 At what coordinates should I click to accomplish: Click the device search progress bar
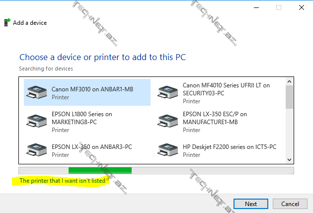pyautogui.click(x=156, y=170)
